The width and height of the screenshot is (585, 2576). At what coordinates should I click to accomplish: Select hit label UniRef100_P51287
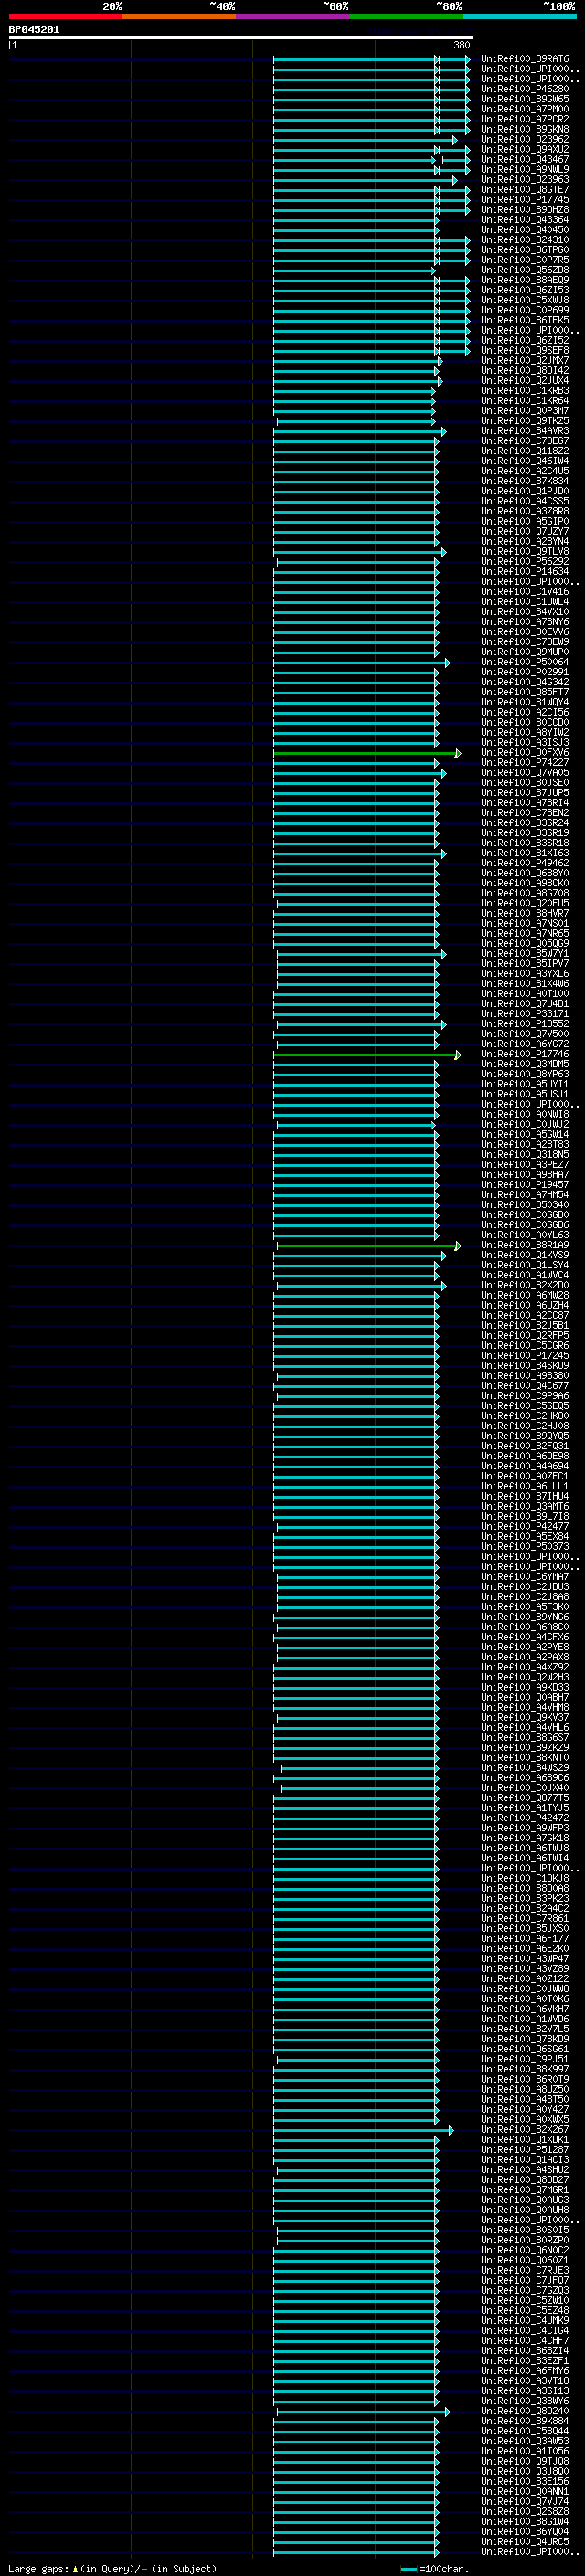tap(525, 2150)
